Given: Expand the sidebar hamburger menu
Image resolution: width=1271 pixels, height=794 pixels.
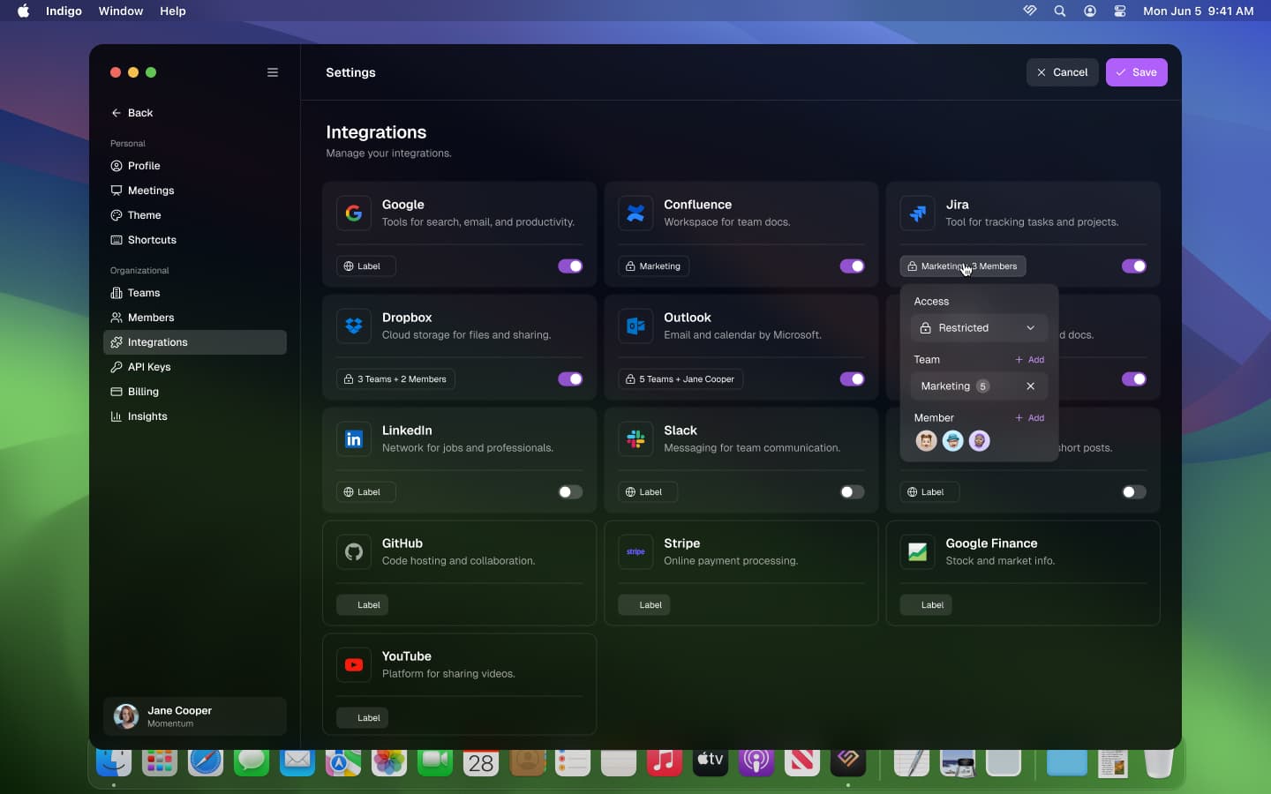Looking at the screenshot, I should coord(272,72).
